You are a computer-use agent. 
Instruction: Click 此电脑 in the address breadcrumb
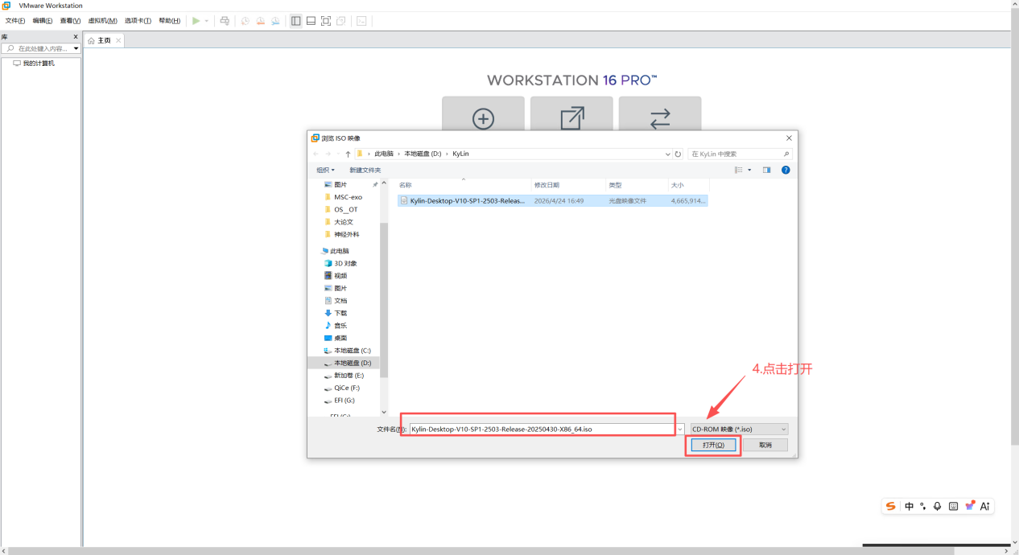click(384, 154)
